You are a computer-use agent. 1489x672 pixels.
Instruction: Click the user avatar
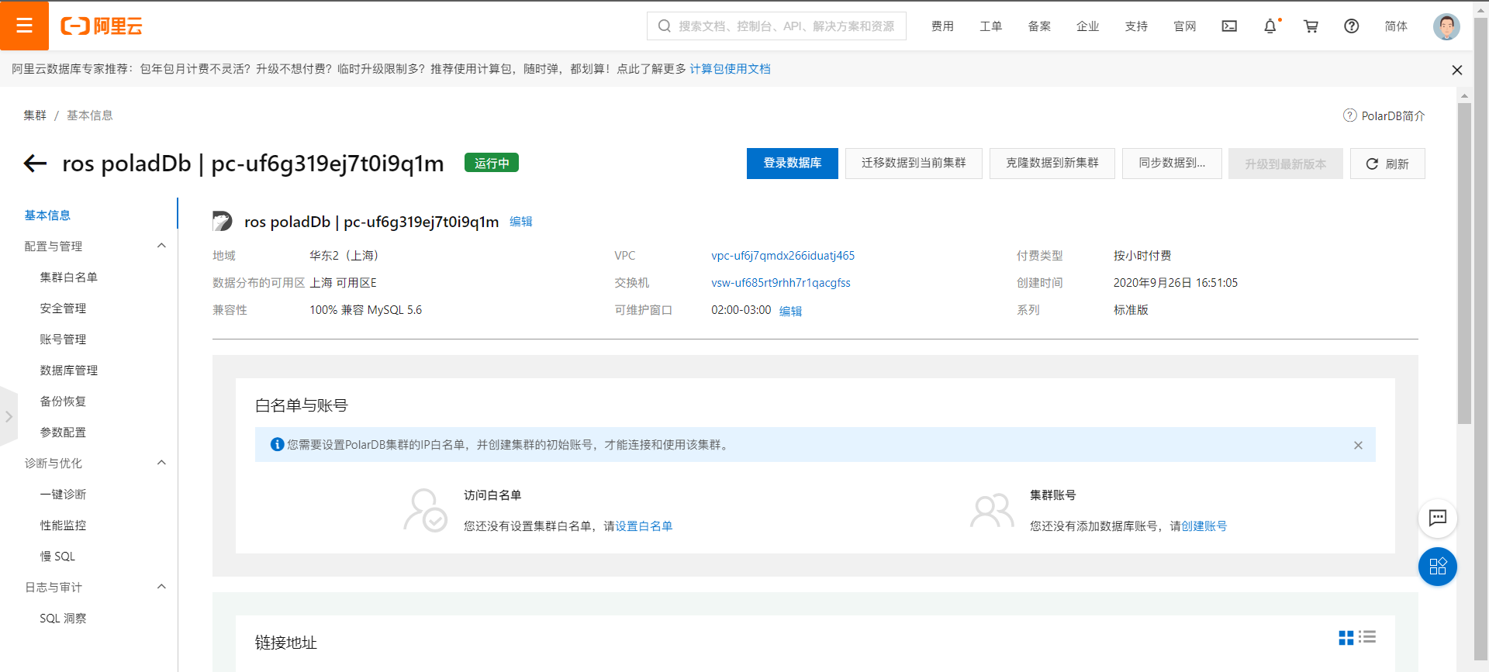(1446, 26)
